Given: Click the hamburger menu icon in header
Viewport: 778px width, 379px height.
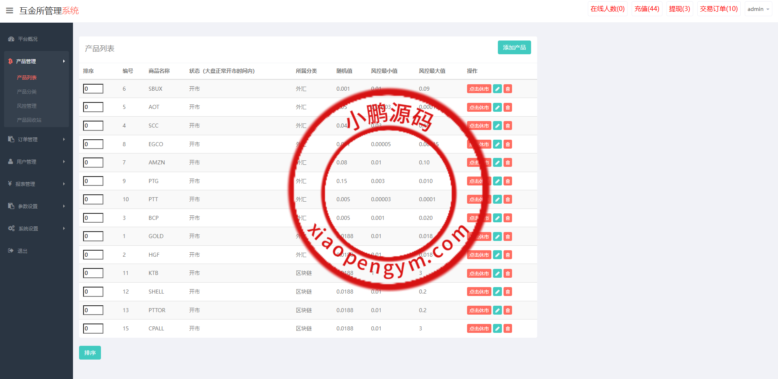Looking at the screenshot, I should point(10,11).
